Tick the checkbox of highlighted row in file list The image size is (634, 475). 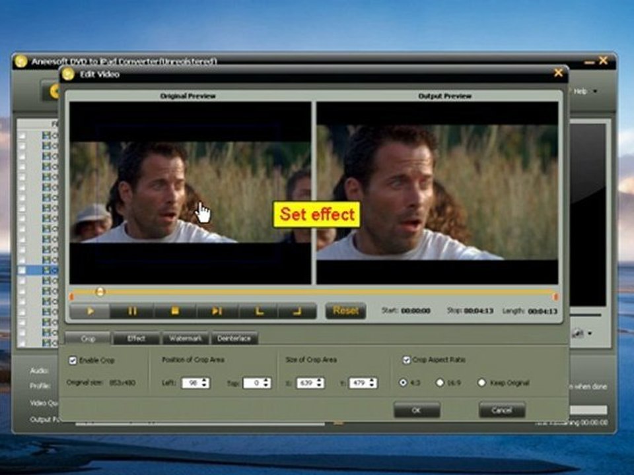point(22,270)
